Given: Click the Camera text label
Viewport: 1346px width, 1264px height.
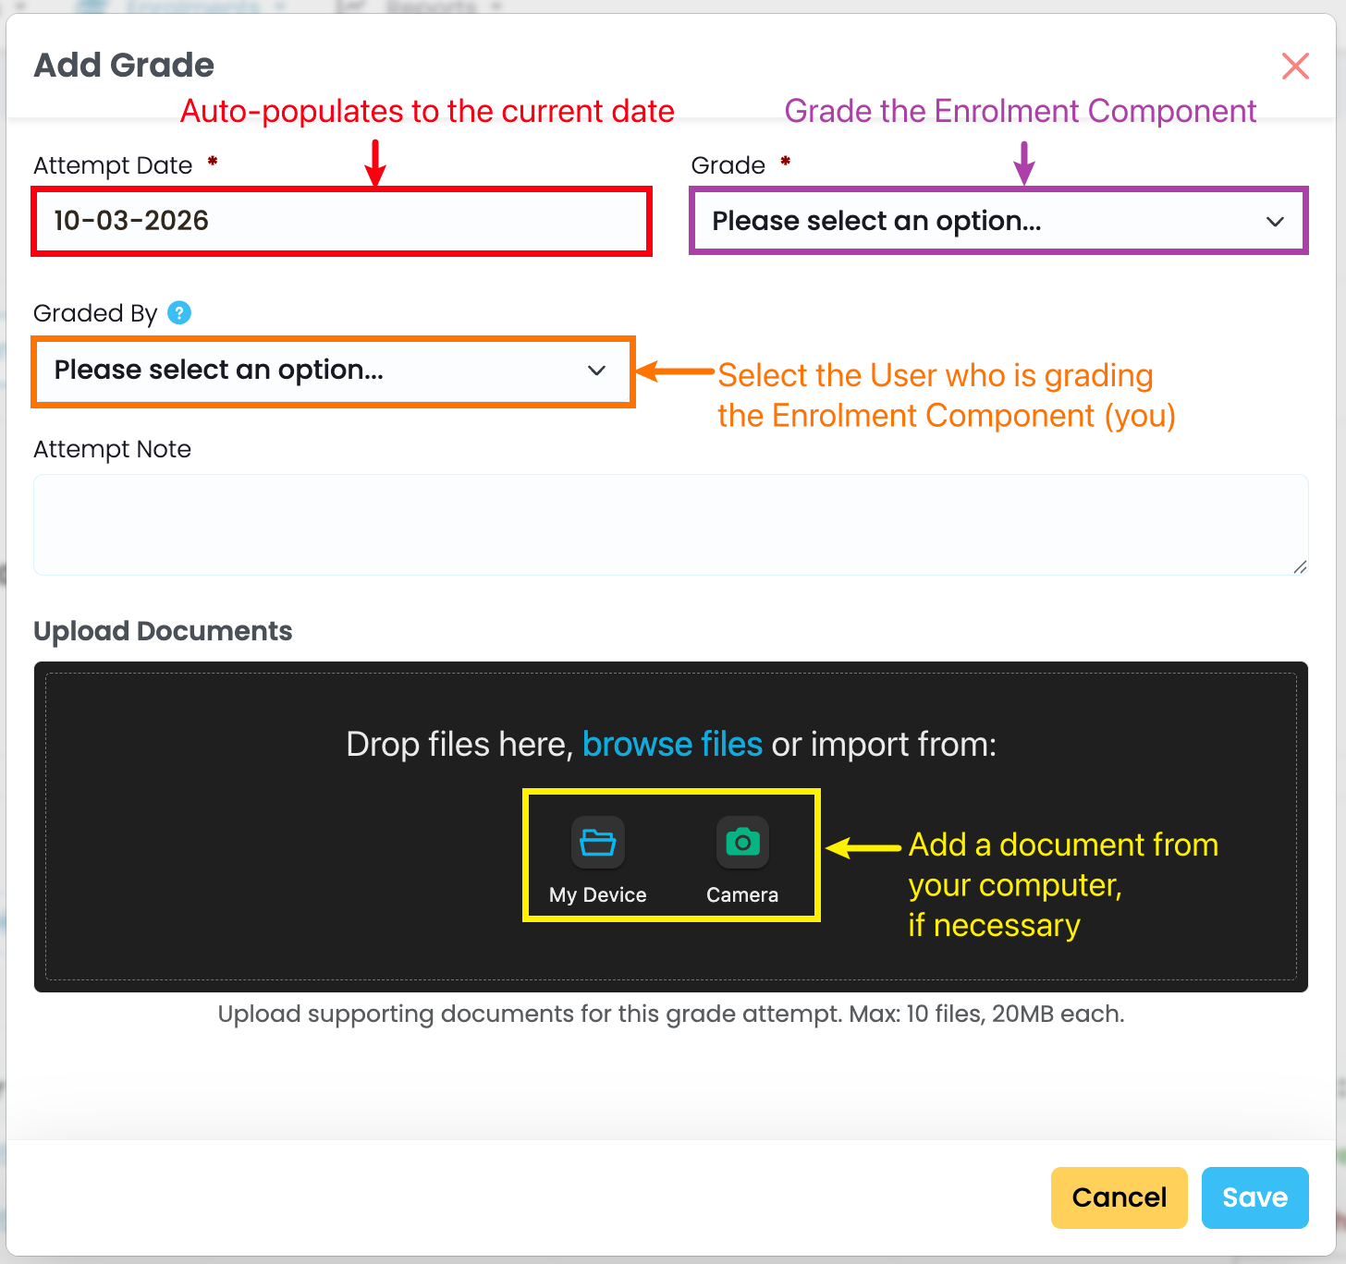Looking at the screenshot, I should tap(742, 894).
